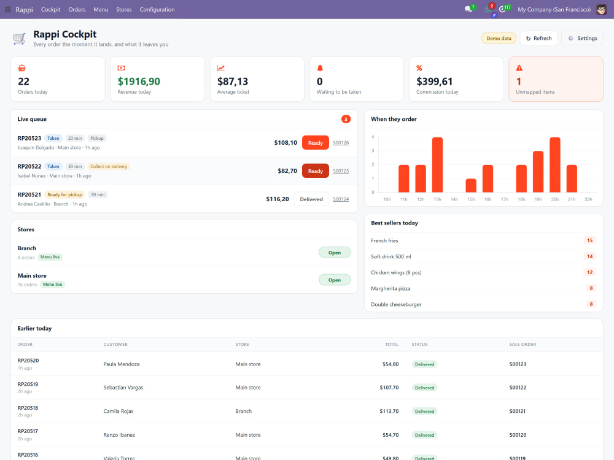Click sale order S00122 cell
Image resolution: width=614 pixels, height=460 pixels.
518,388
